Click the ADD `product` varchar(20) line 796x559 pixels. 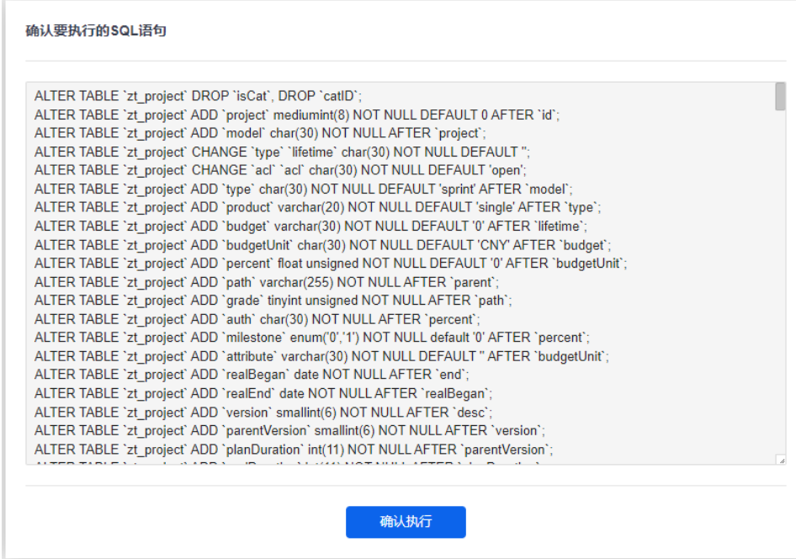pyautogui.click(x=317, y=207)
